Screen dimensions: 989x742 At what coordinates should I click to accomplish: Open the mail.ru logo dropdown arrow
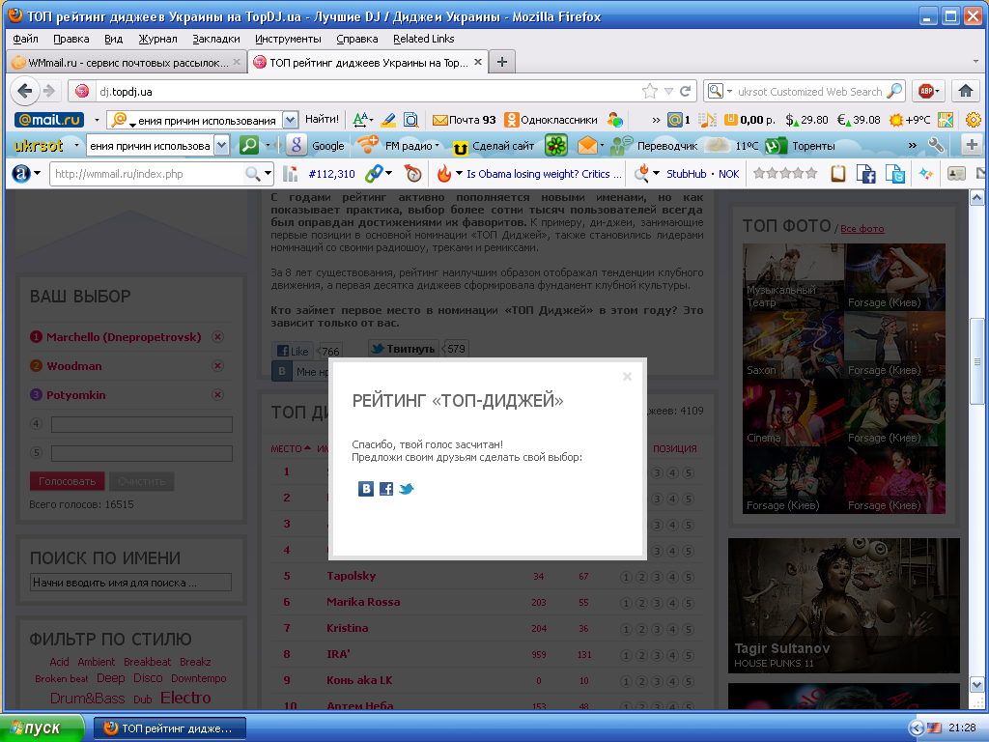[97, 120]
